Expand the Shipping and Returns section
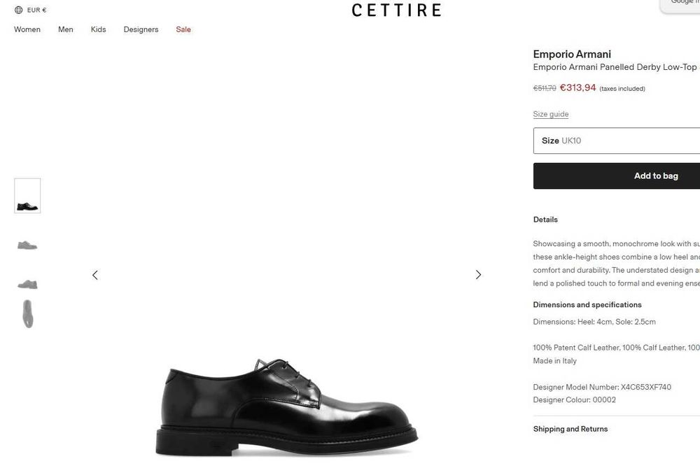The image size is (700, 475). (x=570, y=429)
